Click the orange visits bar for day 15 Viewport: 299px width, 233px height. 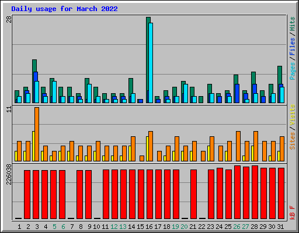pyautogui.click(x=142, y=158)
